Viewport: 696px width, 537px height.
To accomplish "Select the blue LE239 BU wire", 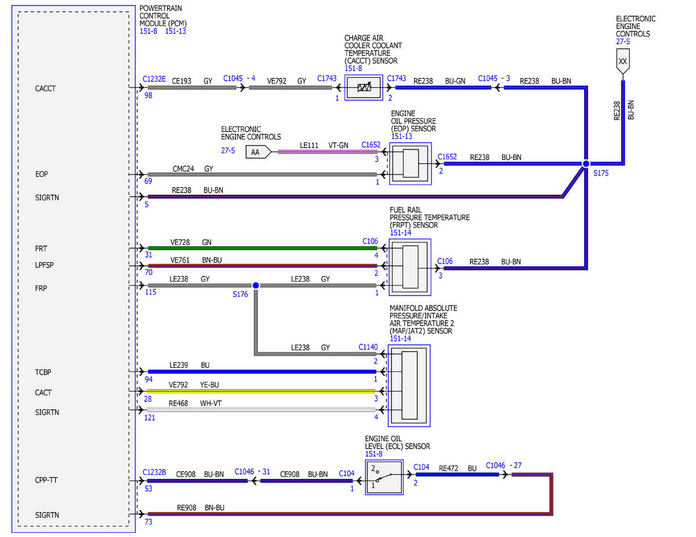I will (262, 371).
